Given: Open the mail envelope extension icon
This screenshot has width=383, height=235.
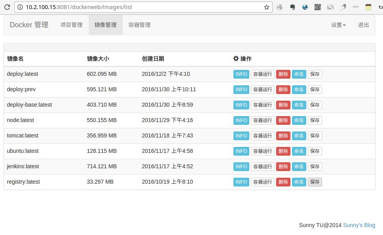Looking at the screenshot, I should click(x=330, y=7).
